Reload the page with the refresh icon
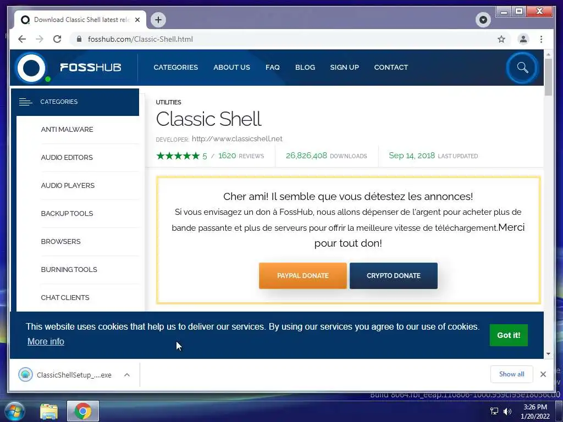Screen dimensions: 563x422 [57, 39]
